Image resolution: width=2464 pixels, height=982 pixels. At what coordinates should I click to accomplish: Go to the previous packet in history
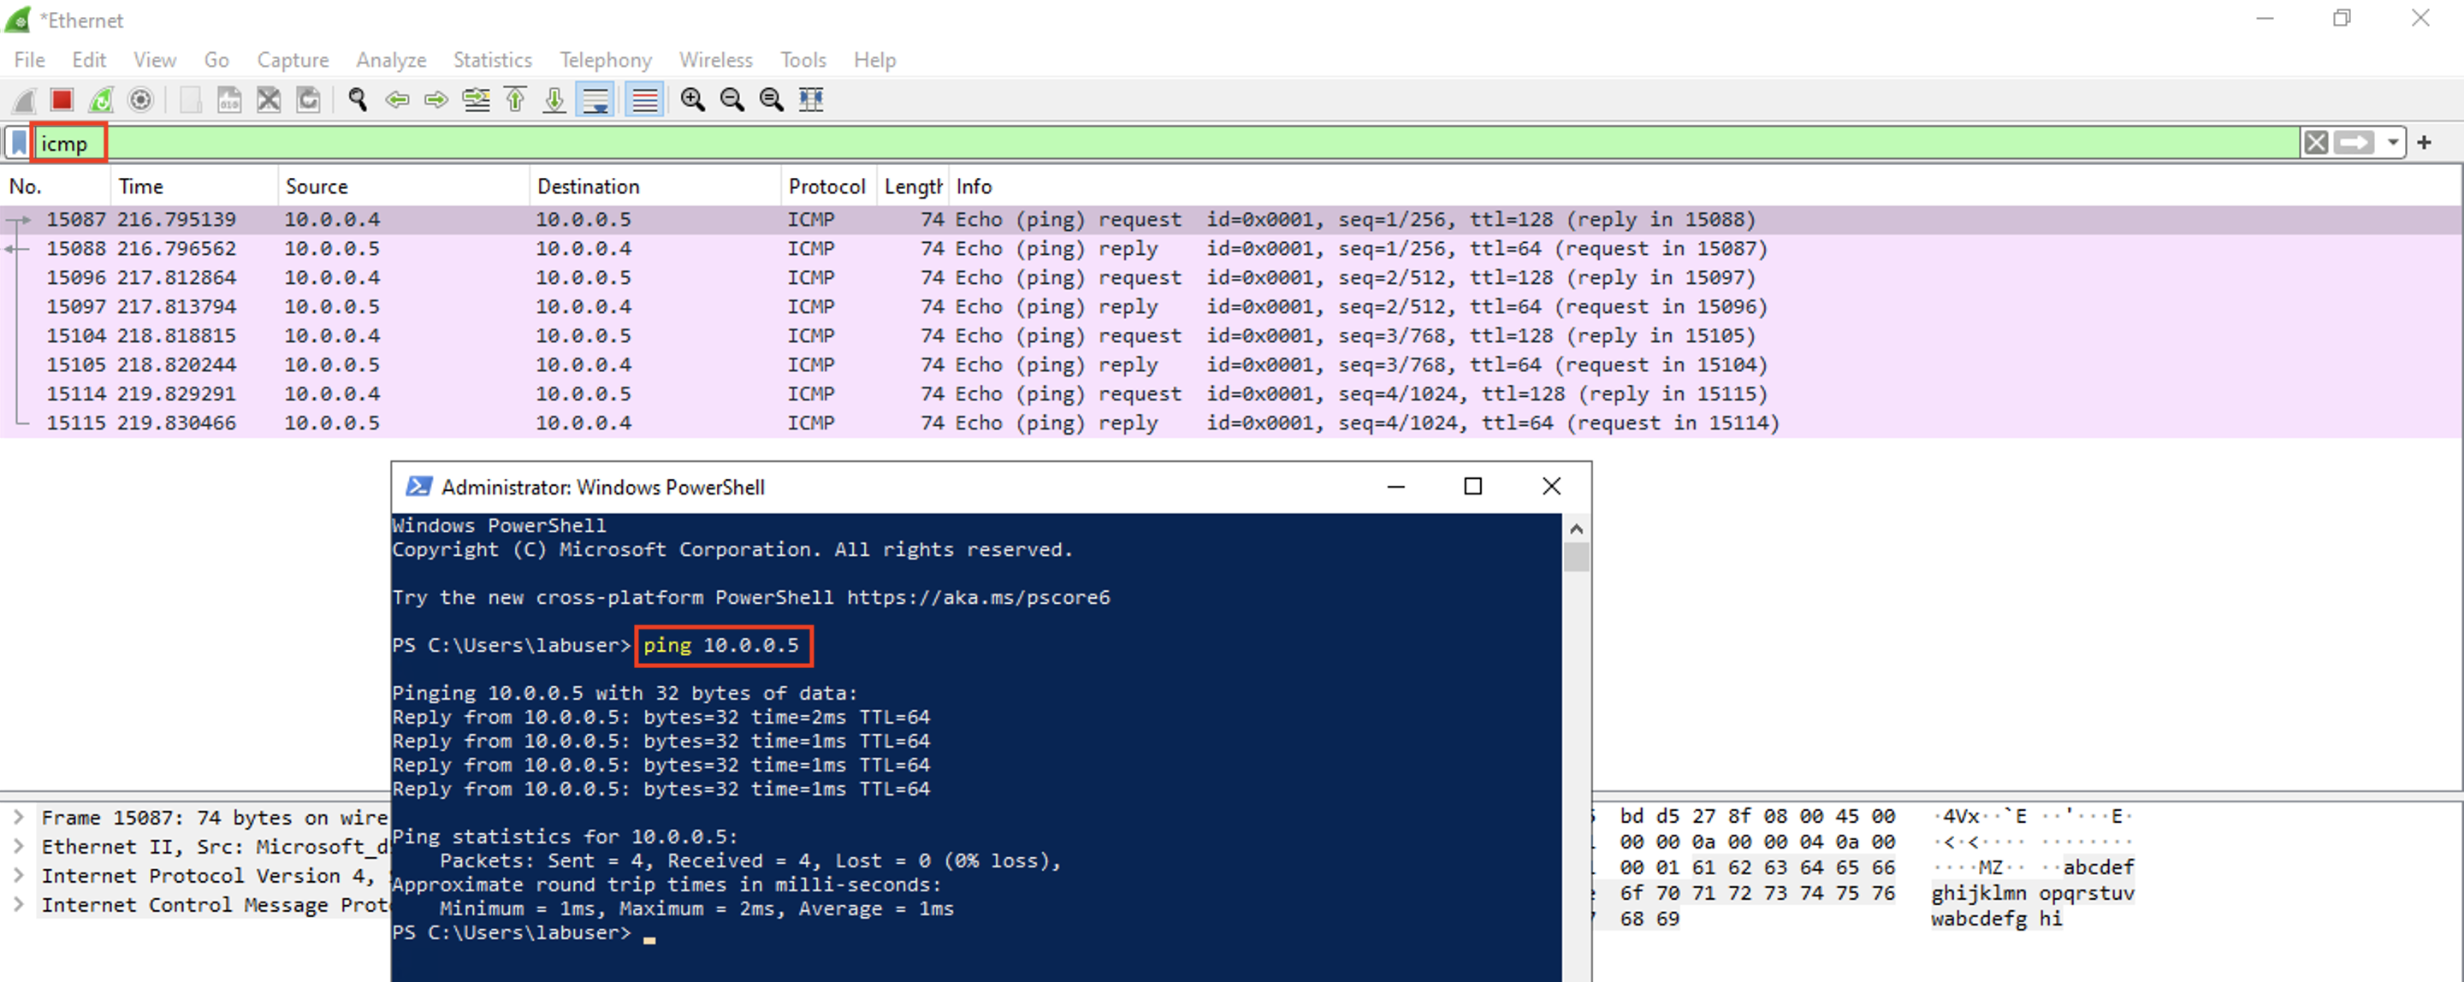click(x=398, y=99)
